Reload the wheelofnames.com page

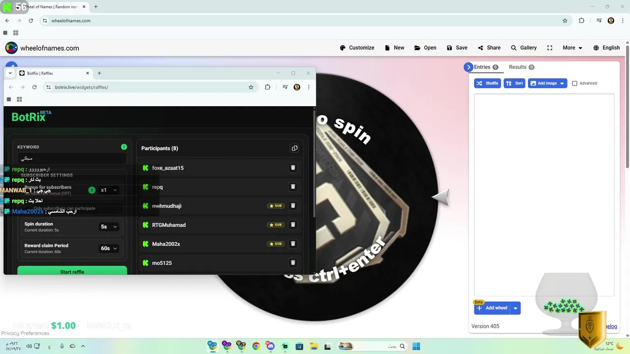[31, 21]
